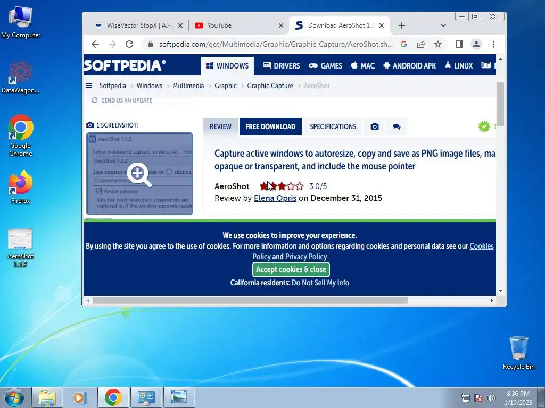
Task: Select the Firefox desktop shortcut
Action: pyautogui.click(x=21, y=187)
